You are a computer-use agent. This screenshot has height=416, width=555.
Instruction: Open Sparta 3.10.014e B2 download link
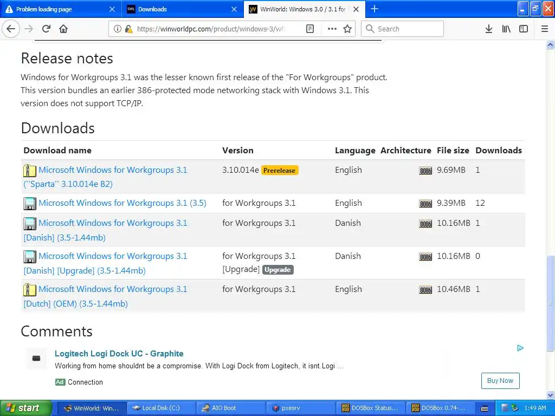point(105,177)
